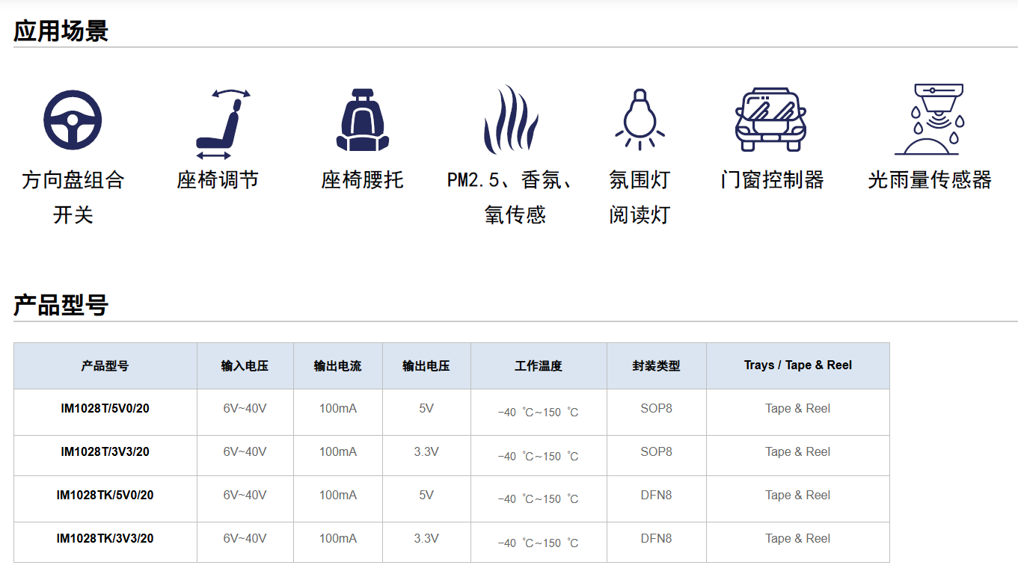Open product IM1028T/3V3/20

105,452
